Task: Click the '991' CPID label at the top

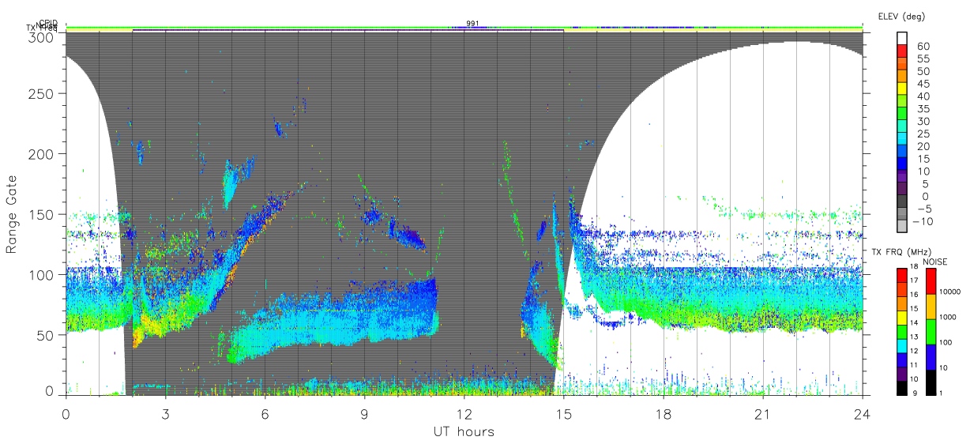Action: pos(472,24)
